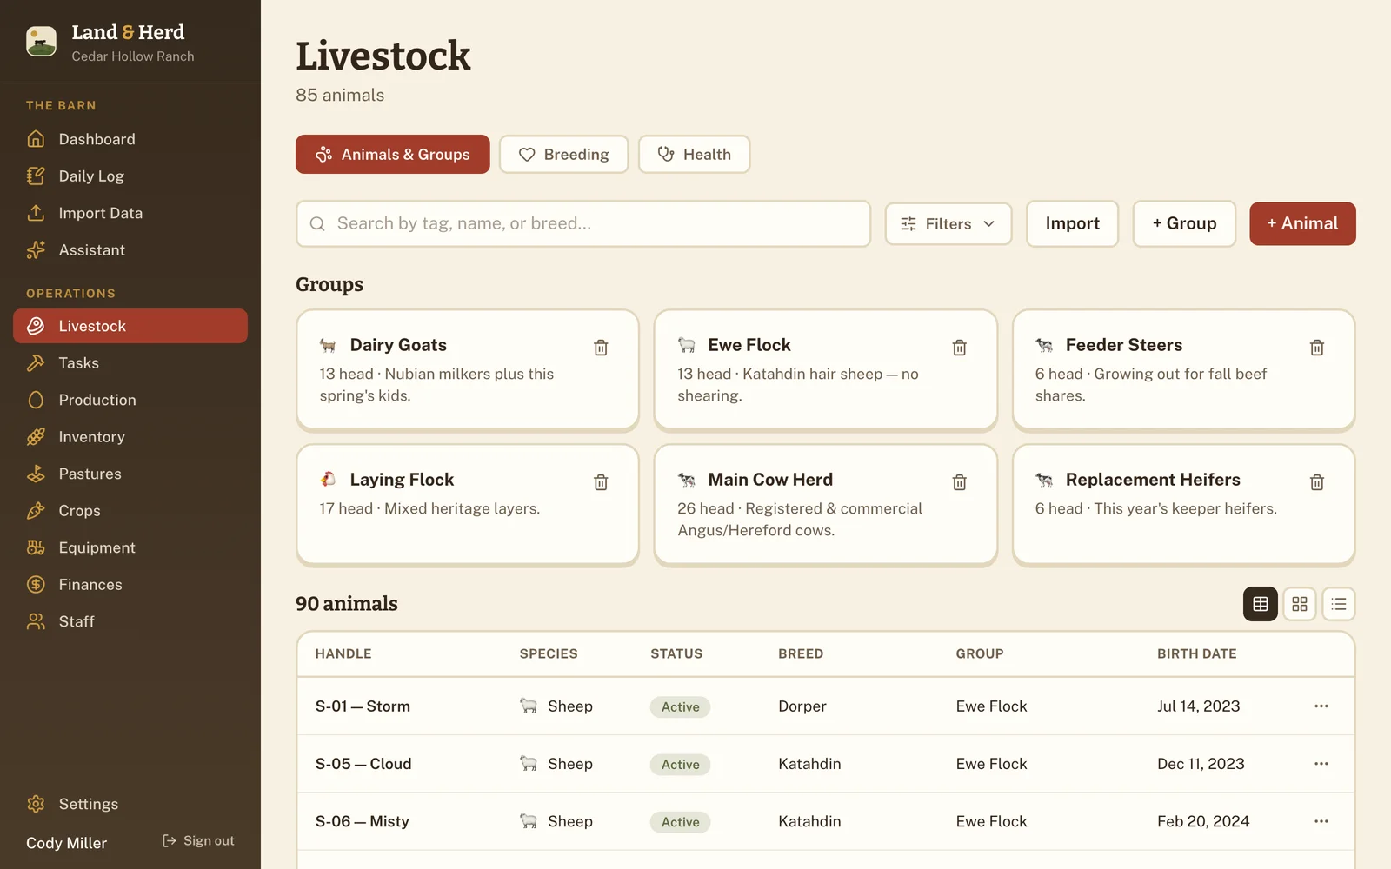The height and width of the screenshot is (869, 1391).
Task: Sort by the BIRTH DATE column header
Action: pyautogui.click(x=1197, y=653)
